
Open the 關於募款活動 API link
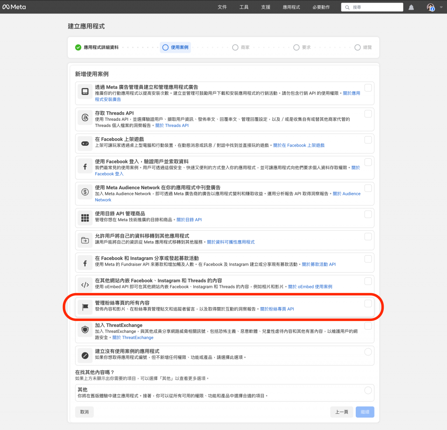point(319,264)
